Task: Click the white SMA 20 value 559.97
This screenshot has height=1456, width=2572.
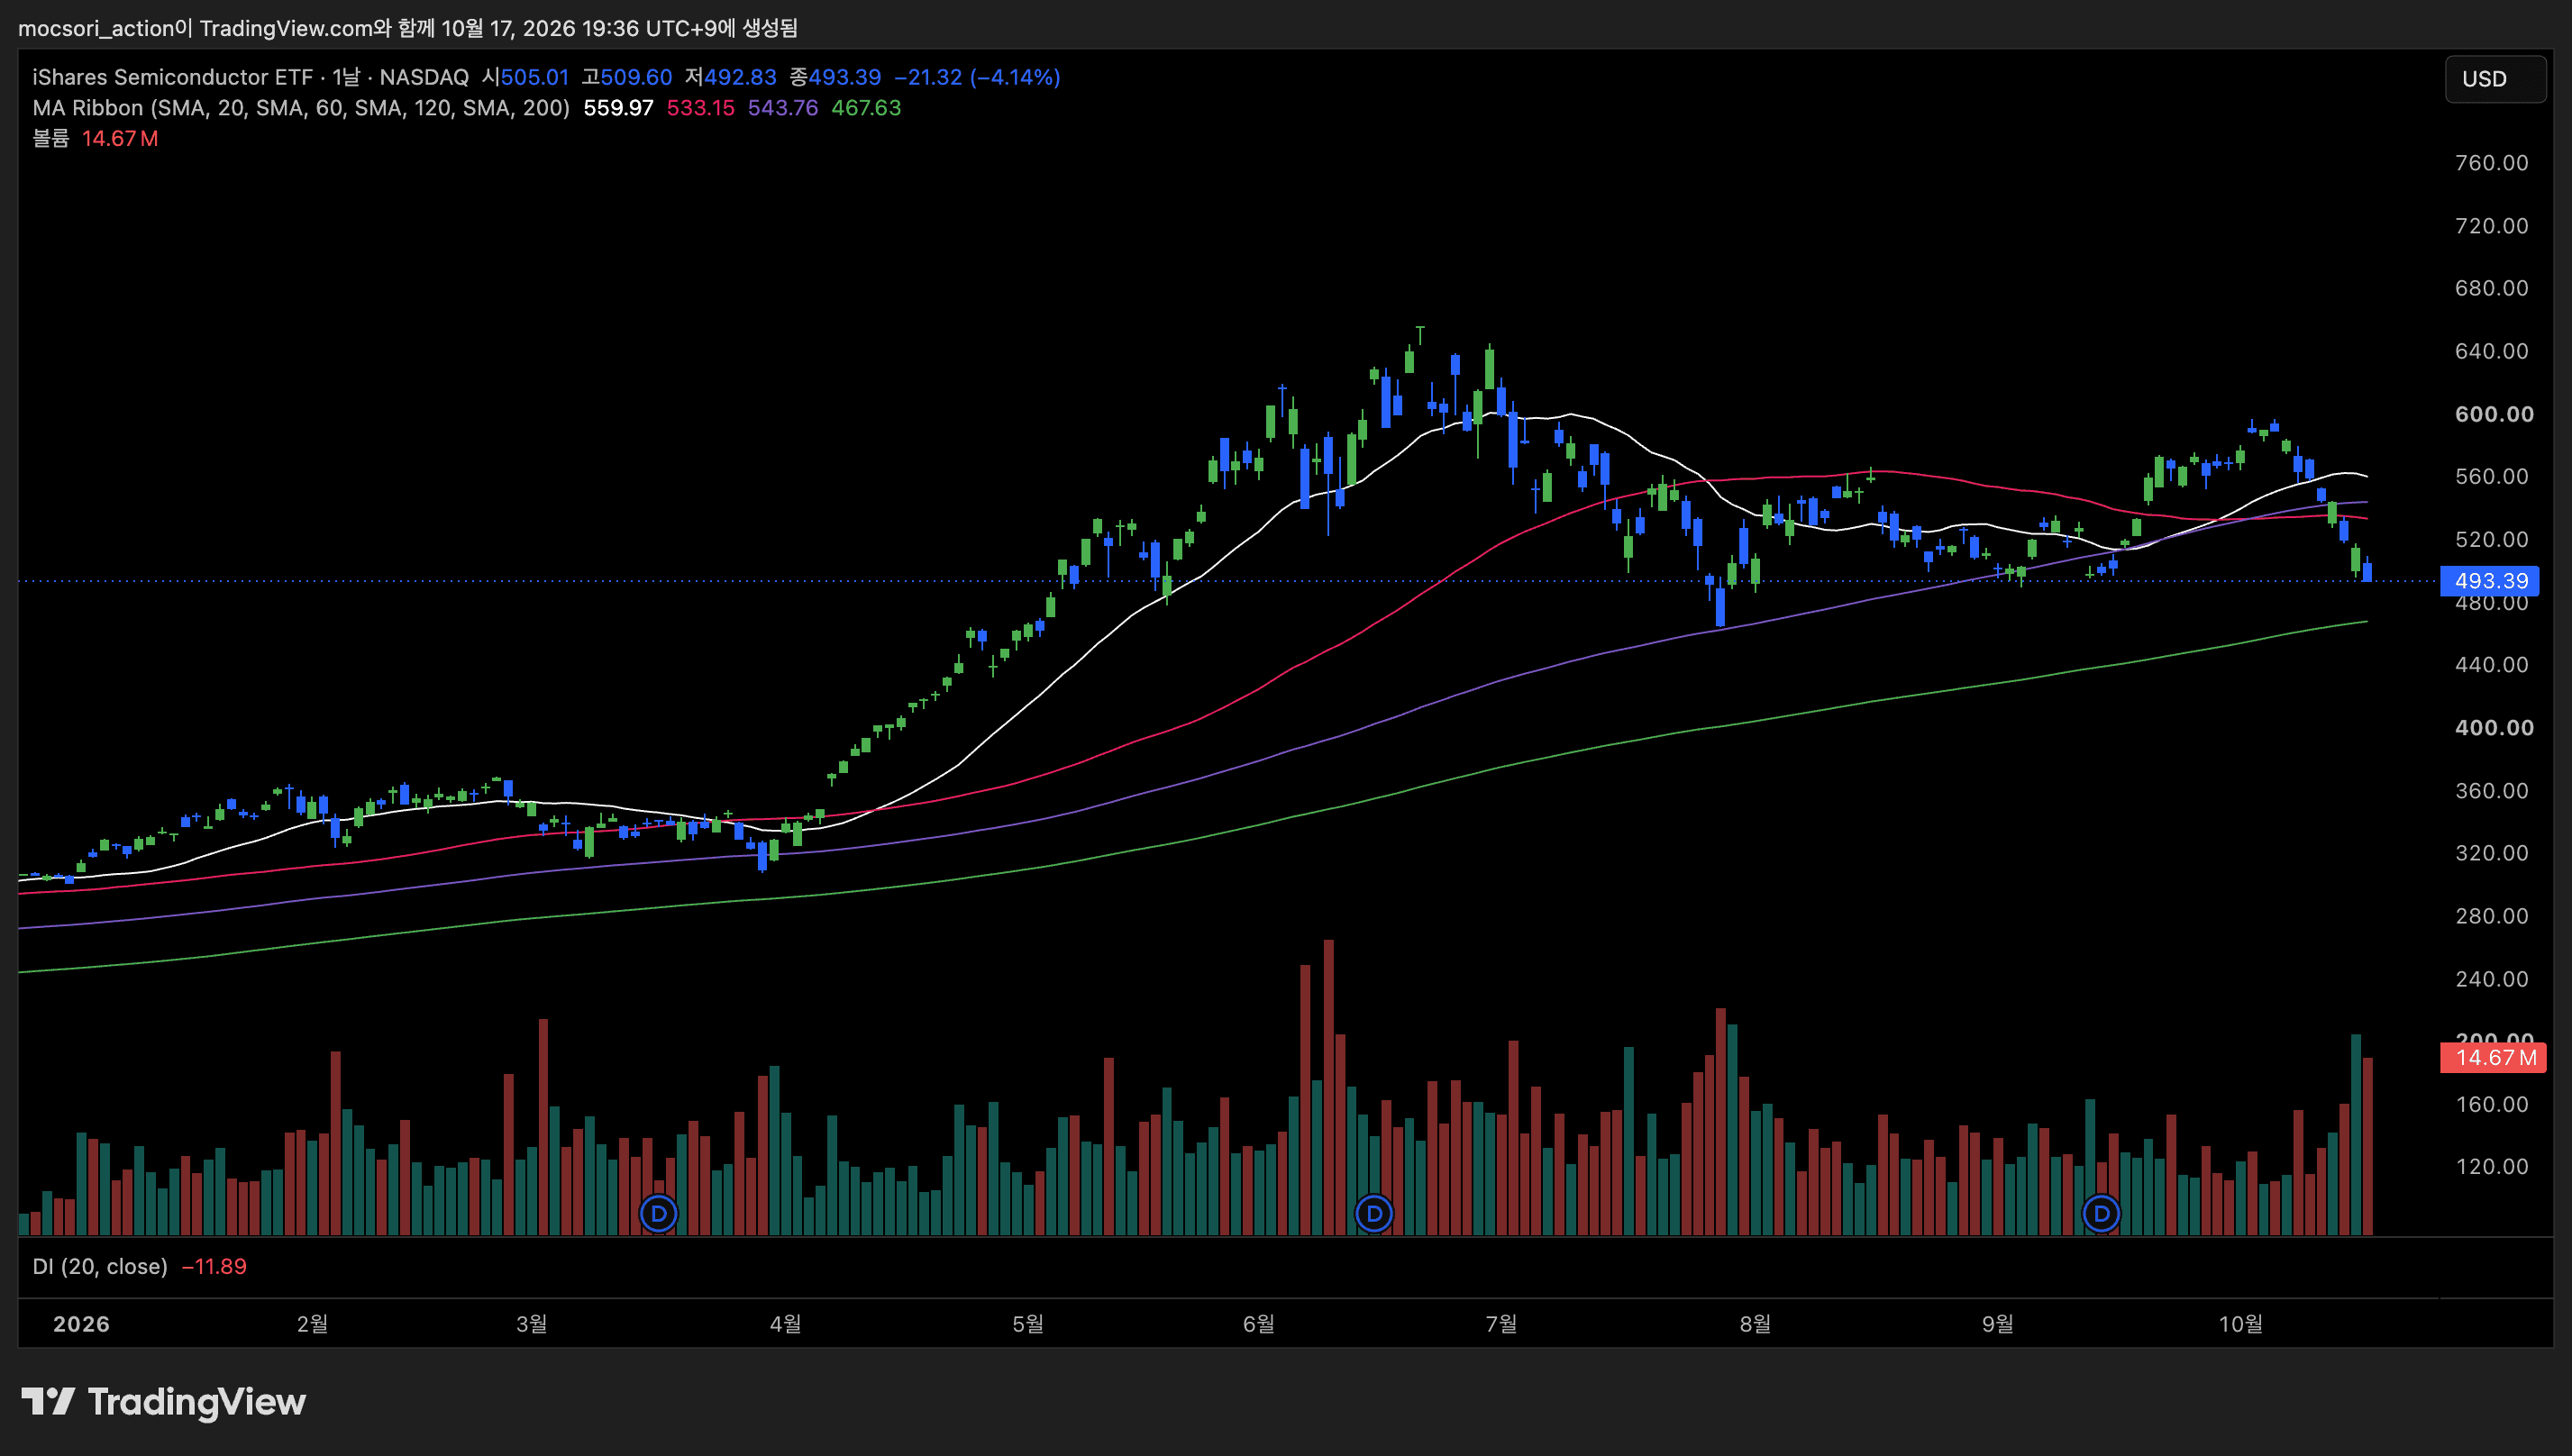Action: [618, 108]
